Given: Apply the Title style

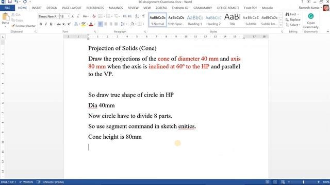Looking at the screenshot, I should (232, 20).
